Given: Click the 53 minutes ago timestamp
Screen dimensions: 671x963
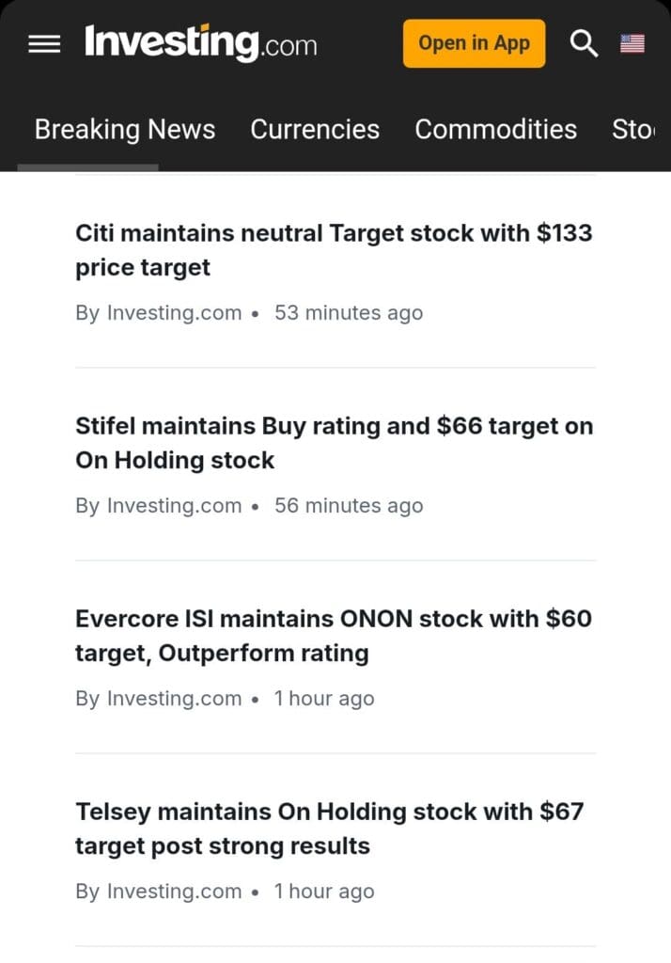Looking at the screenshot, I should (x=349, y=313).
